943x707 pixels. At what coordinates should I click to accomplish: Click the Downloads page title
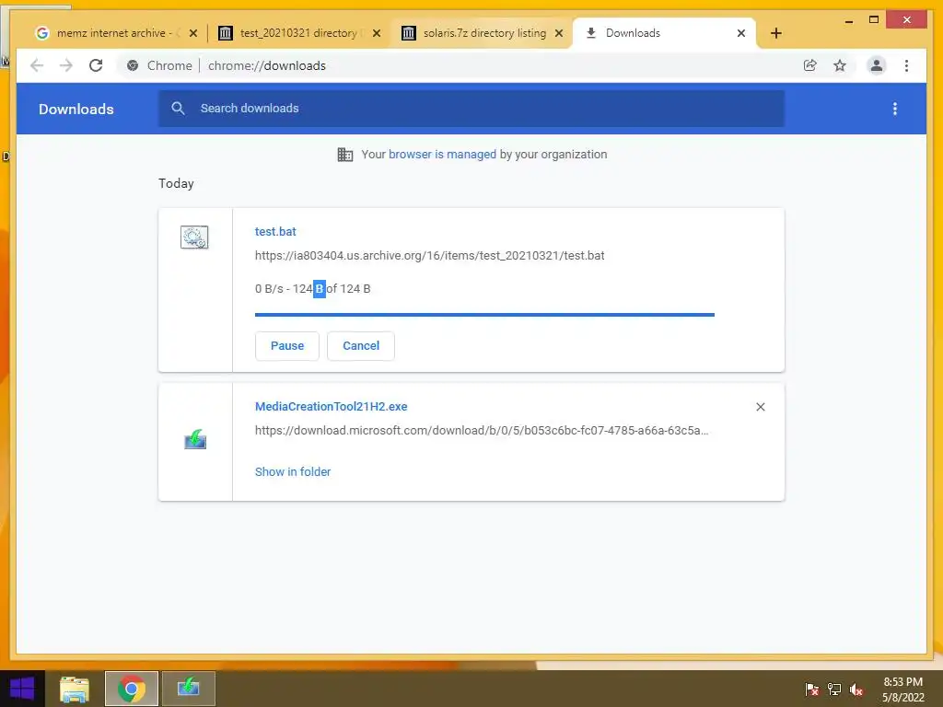(76, 109)
